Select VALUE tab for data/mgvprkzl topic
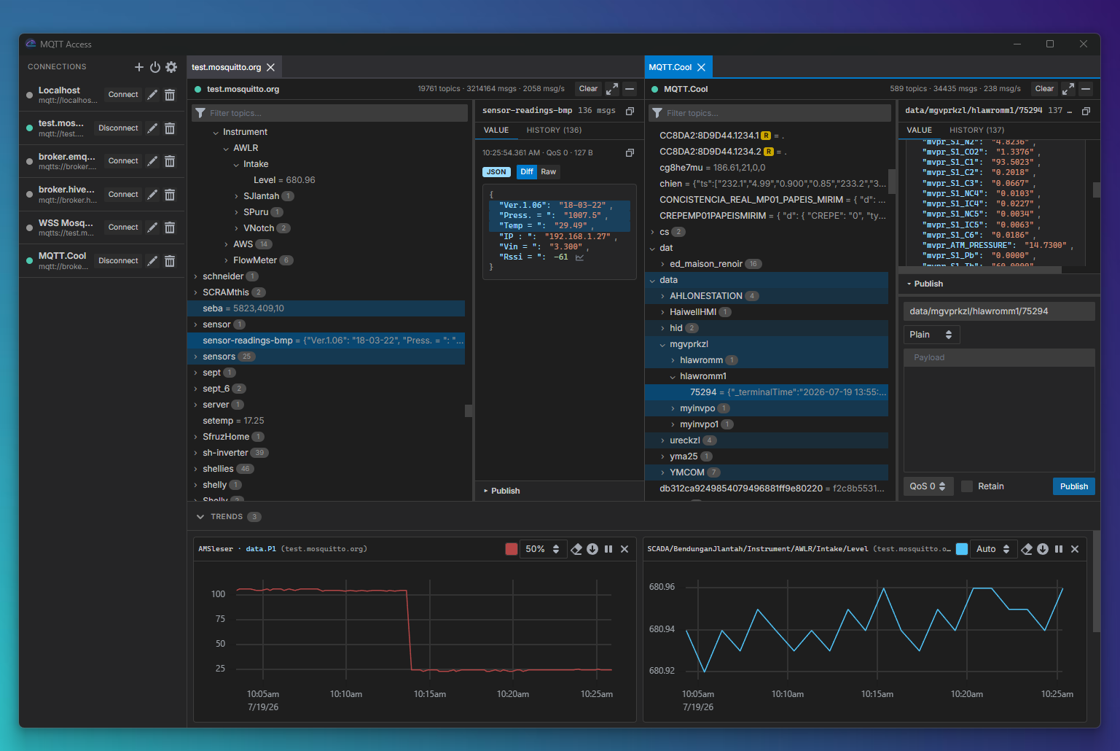This screenshot has height=751, width=1120. 919,131
